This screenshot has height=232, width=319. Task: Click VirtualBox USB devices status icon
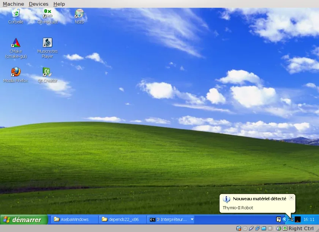pos(251,228)
